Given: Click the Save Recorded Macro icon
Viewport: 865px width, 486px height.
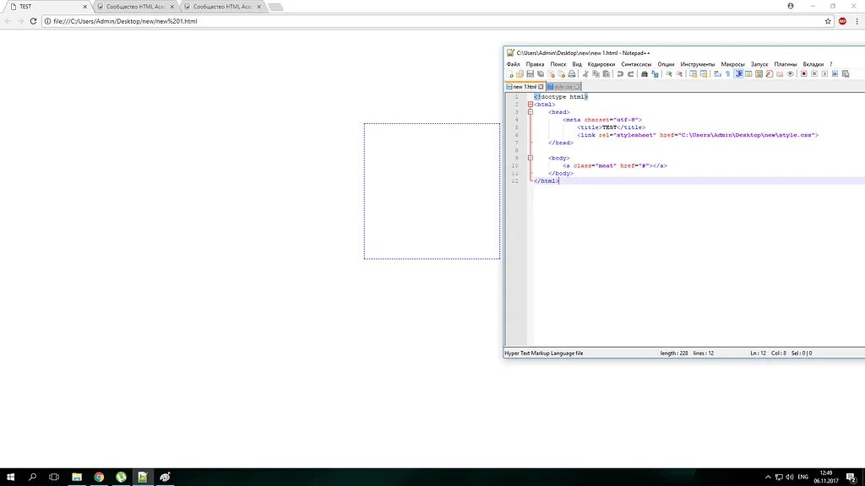Looking at the screenshot, I should (846, 74).
